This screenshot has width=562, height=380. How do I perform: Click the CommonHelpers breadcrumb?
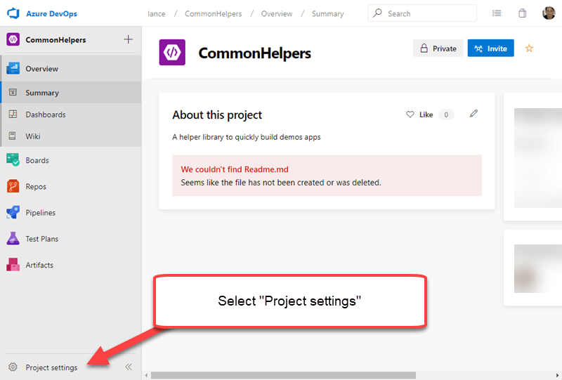(x=214, y=13)
